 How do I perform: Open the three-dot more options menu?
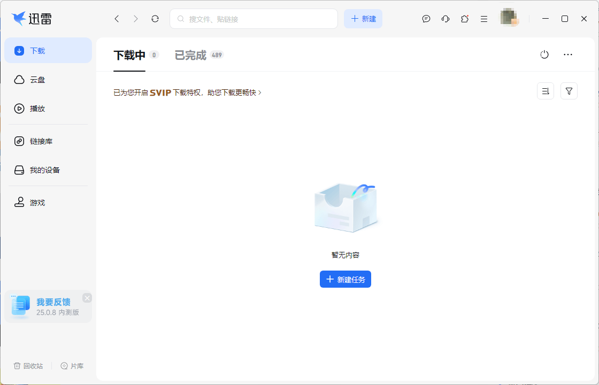pos(568,55)
